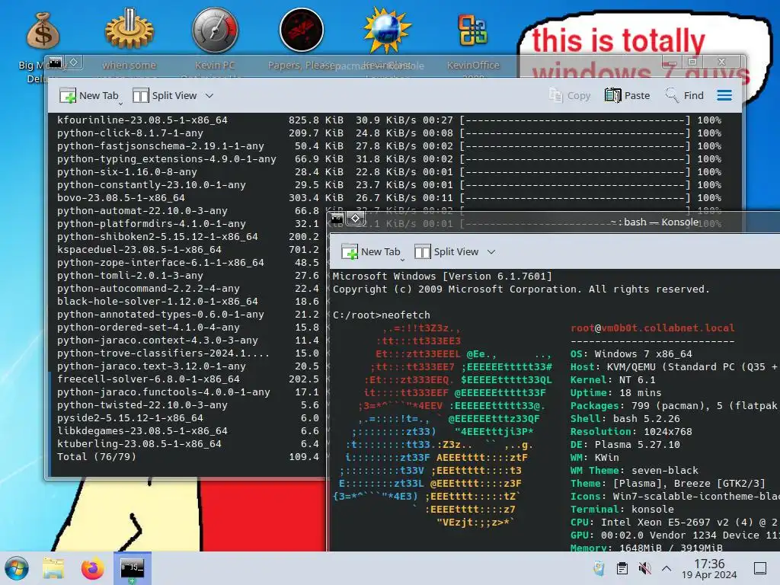Open Find in the pacman Konsole toolbar
Image resolution: width=780 pixels, height=585 pixels.
(685, 95)
